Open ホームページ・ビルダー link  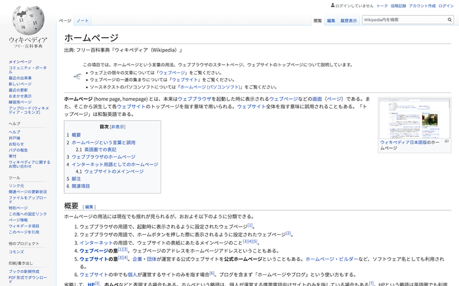pos(332,259)
